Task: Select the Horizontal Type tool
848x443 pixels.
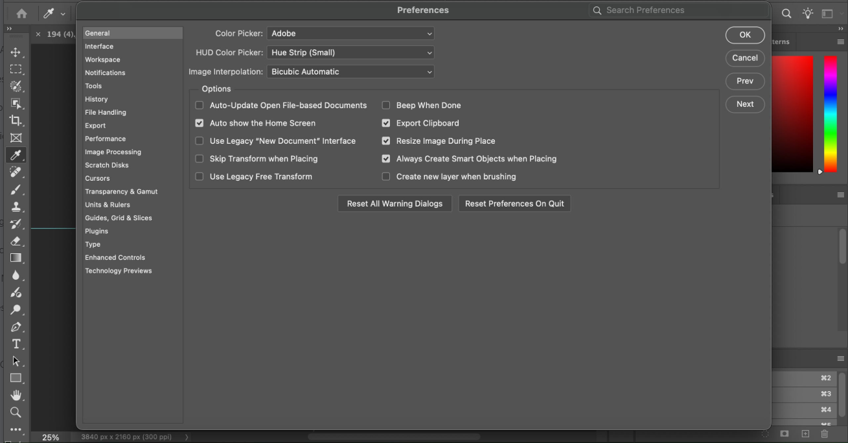Action: click(x=16, y=344)
